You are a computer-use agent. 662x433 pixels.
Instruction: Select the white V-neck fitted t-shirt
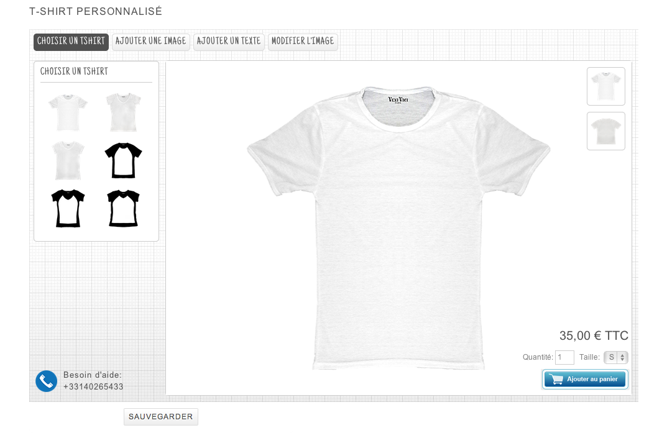pos(123,112)
